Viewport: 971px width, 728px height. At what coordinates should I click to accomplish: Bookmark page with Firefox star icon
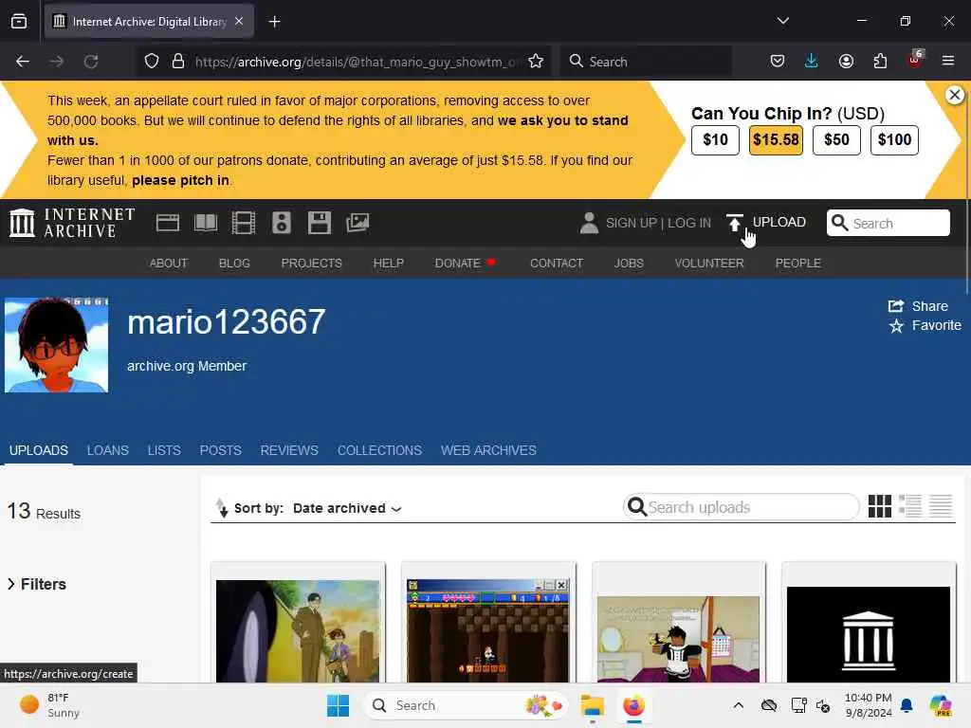[536, 62]
